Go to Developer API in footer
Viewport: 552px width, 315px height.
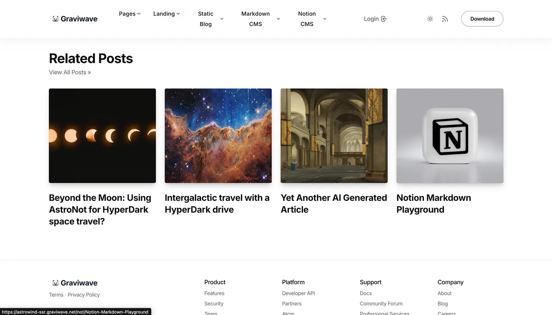click(x=299, y=293)
